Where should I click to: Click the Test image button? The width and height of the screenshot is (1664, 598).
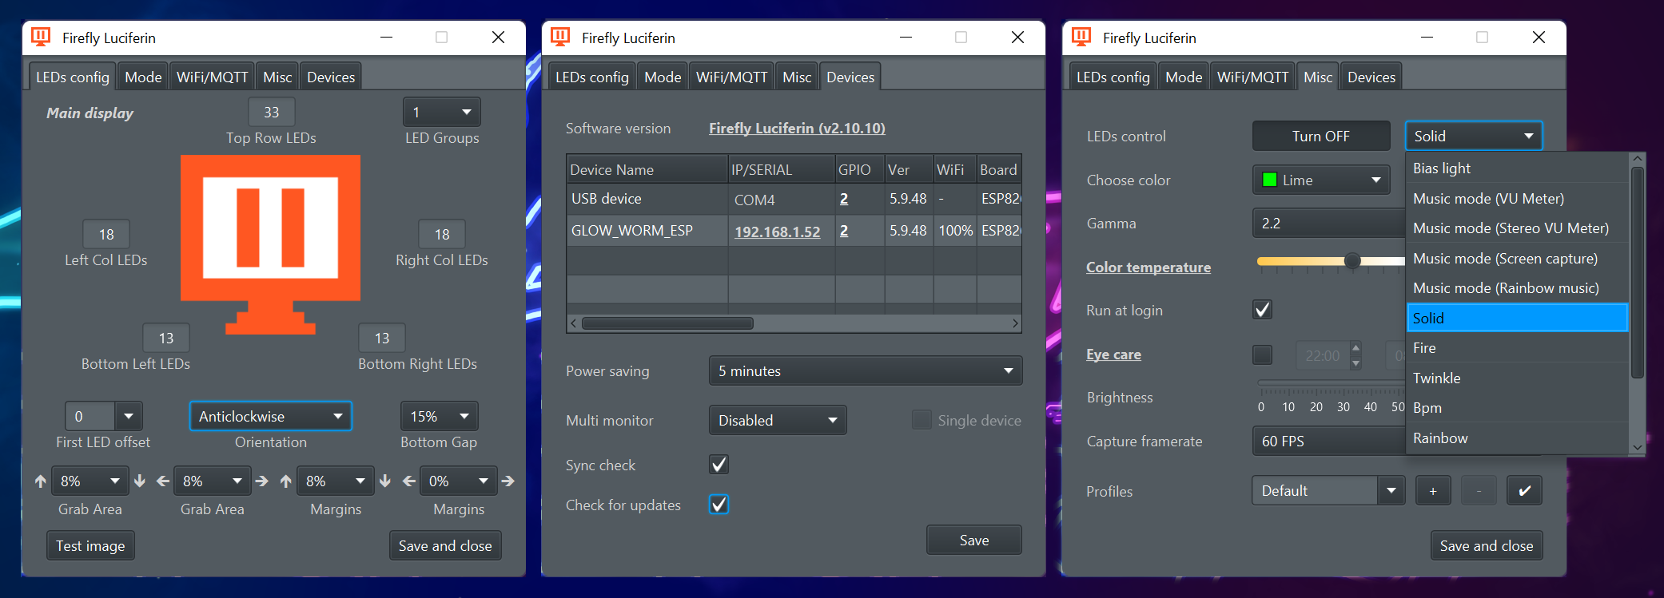click(x=90, y=545)
